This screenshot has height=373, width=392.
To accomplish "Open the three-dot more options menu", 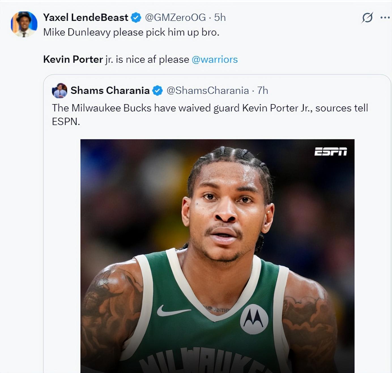I will pos(385,18).
